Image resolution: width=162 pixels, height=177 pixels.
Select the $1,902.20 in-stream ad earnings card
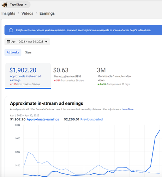(x=28, y=76)
